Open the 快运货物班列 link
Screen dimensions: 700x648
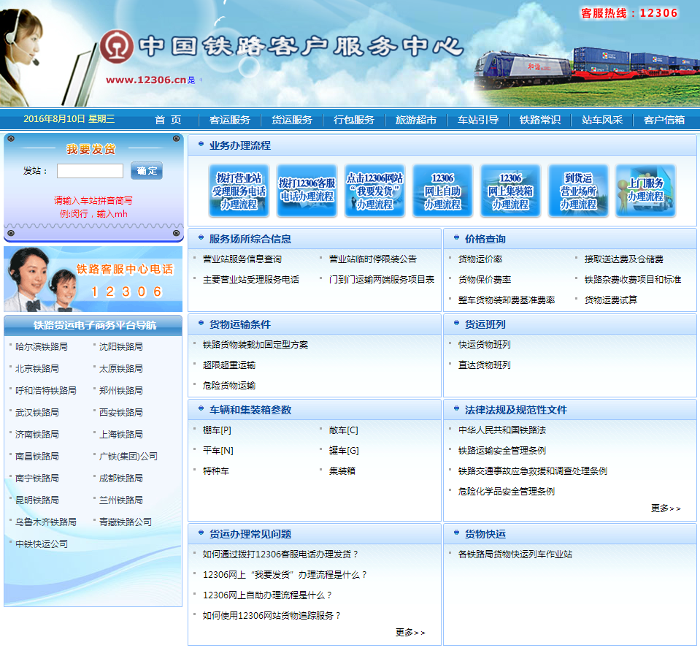click(x=485, y=345)
